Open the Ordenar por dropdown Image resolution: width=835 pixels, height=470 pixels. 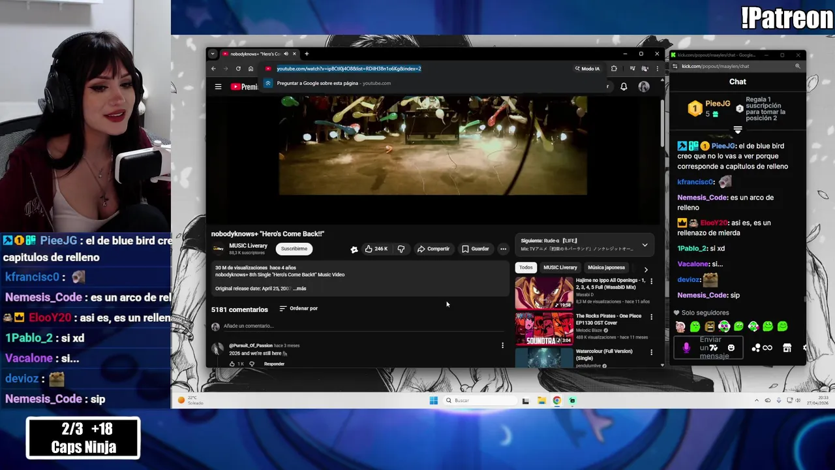tap(299, 308)
